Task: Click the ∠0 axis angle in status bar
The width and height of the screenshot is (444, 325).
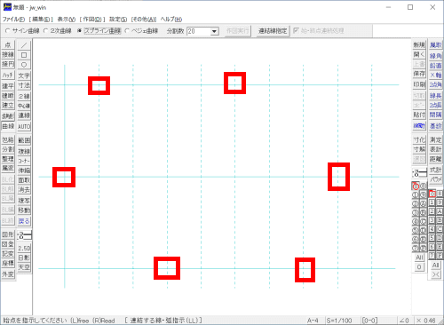Action: 404,321
